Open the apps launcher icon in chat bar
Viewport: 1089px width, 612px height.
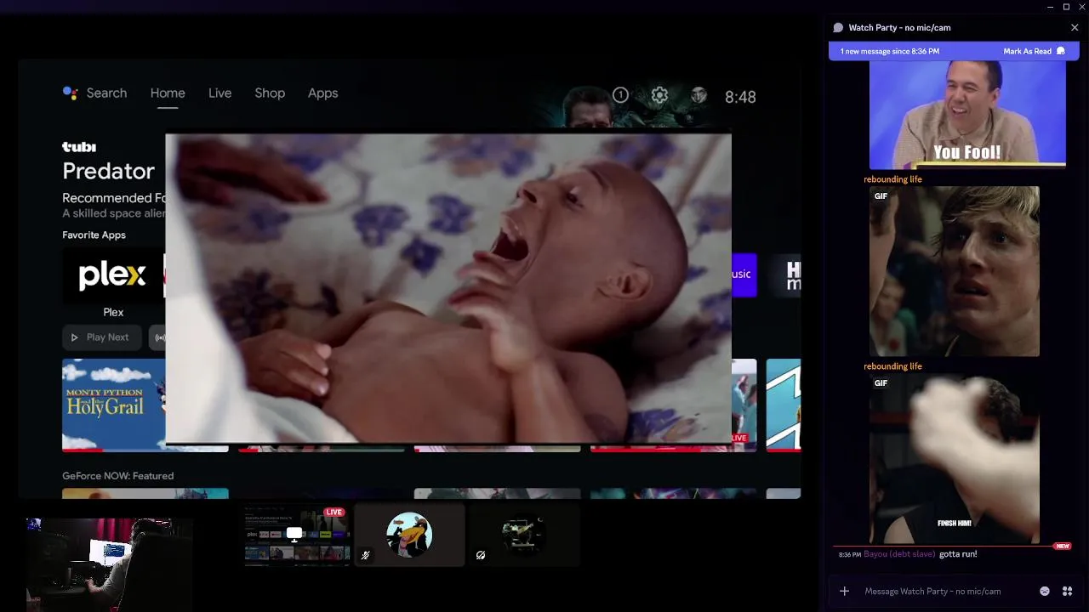coord(1067,591)
